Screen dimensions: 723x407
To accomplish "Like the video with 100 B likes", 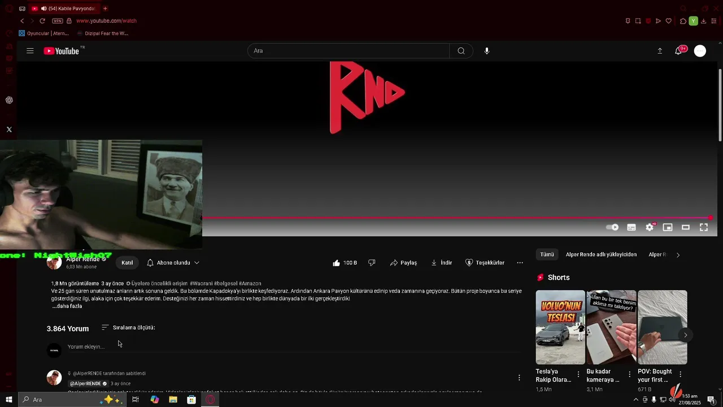I will pyautogui.click(x=345, y=263).
